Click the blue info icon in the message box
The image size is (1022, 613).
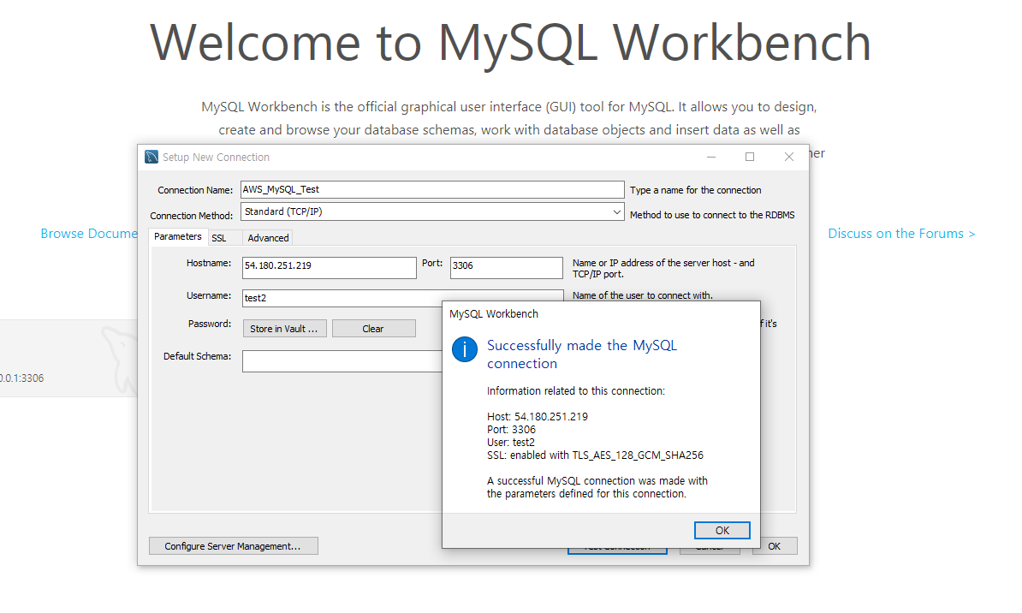(465, 349)
